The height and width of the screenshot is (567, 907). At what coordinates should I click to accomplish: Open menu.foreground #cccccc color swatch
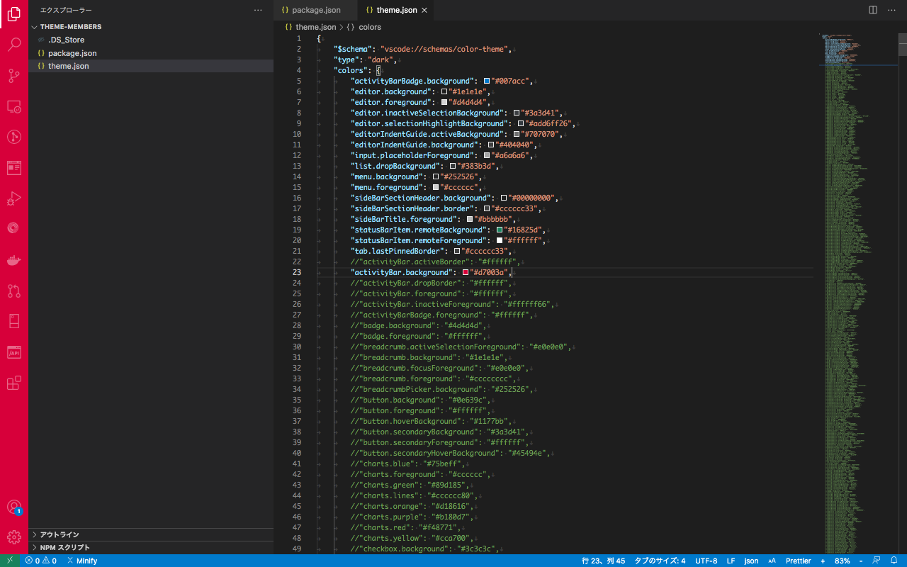[436, 187]
